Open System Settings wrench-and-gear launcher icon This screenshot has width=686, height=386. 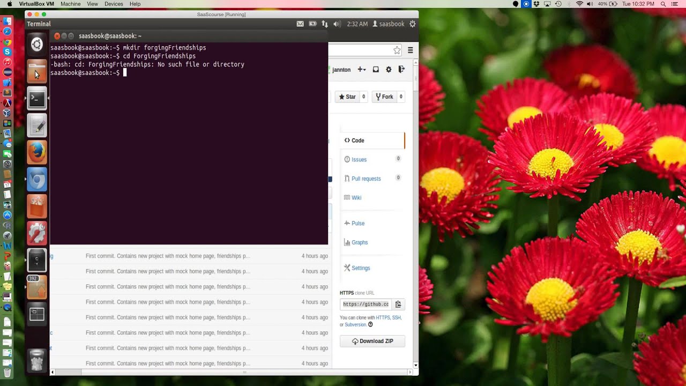click(37, 233)
